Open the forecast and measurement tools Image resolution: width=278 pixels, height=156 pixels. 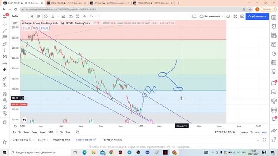point(5,63)
